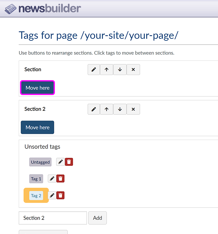Delete the first Section with X button
Viewport: 218px width, 234px height.
[x=133, y=69]
